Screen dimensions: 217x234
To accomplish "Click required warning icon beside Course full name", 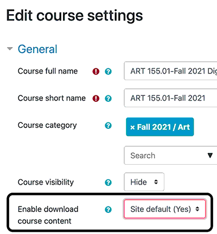I will pyautogui.click(x=96, y=71).
